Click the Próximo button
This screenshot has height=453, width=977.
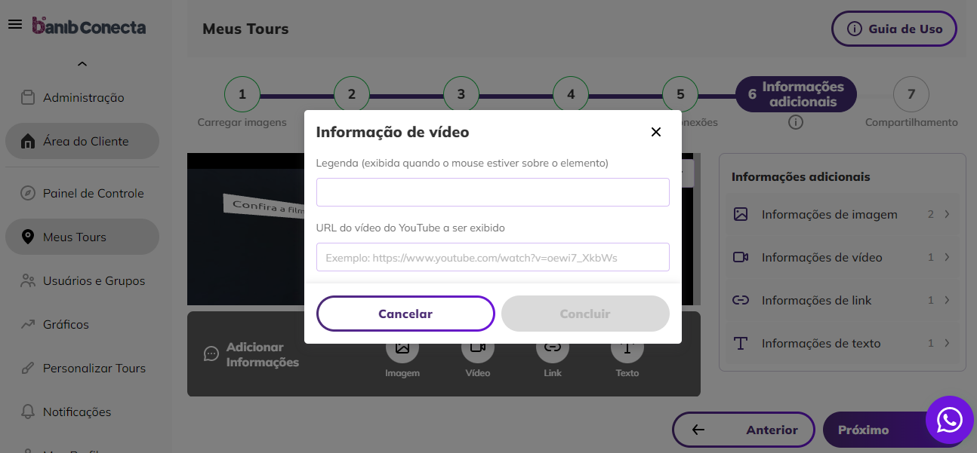876,430
